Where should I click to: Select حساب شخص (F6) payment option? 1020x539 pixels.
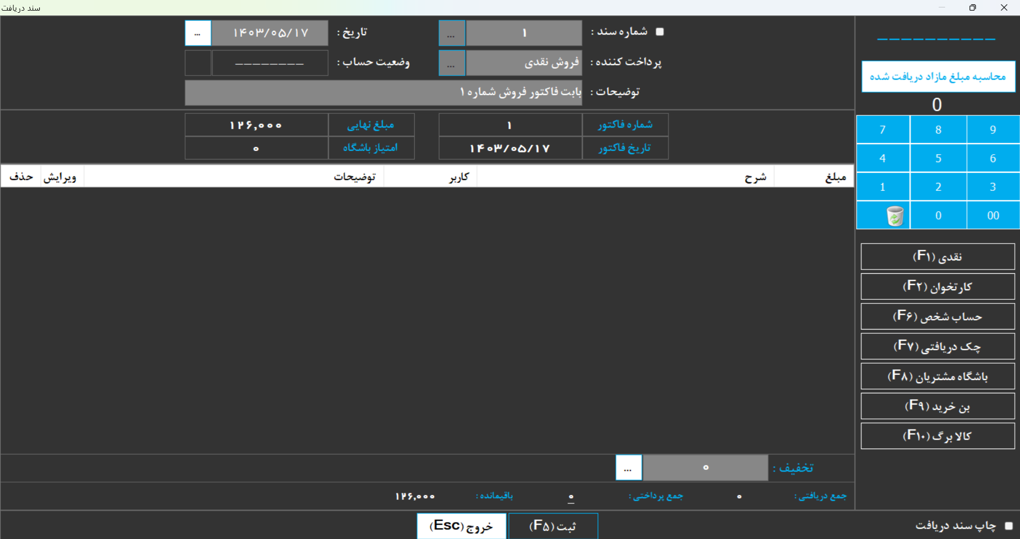pos(938,316)
